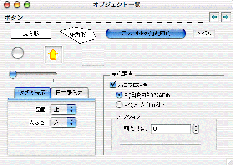Viewport: 233px width, 165px height.
Task: Click the down arrow of 萌え具合 stepper
Action: [196, 131]
